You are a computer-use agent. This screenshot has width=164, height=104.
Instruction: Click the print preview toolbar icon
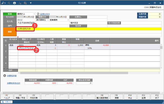[9, 3]
